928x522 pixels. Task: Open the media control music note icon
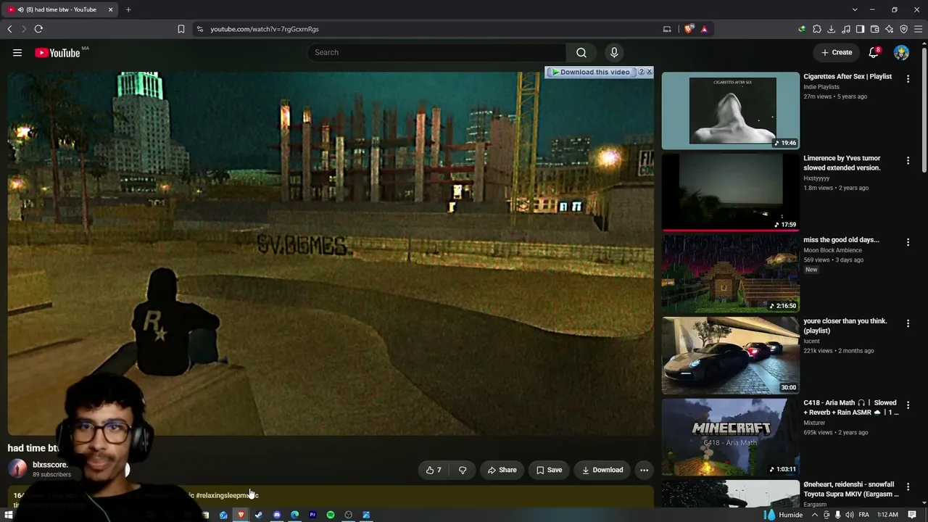(846, 29)
